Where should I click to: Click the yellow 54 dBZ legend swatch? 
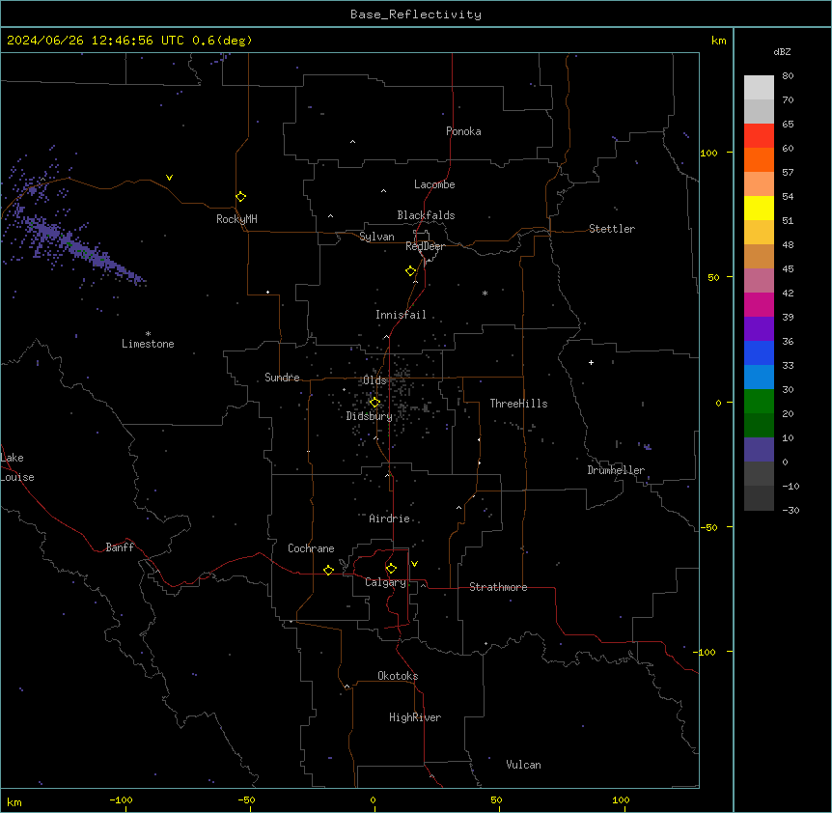tap(759, 208)
